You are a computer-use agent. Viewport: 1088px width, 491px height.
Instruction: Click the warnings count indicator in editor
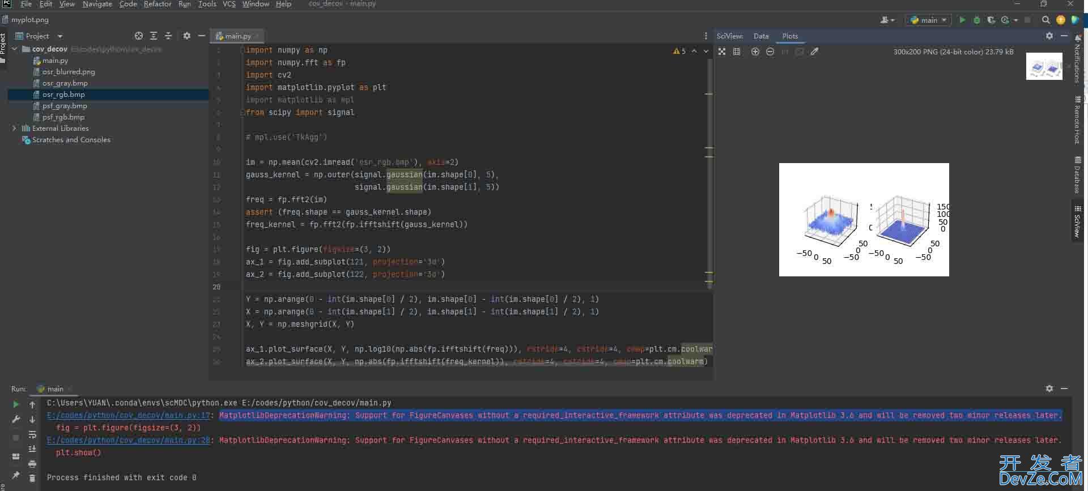coord(679,52)
